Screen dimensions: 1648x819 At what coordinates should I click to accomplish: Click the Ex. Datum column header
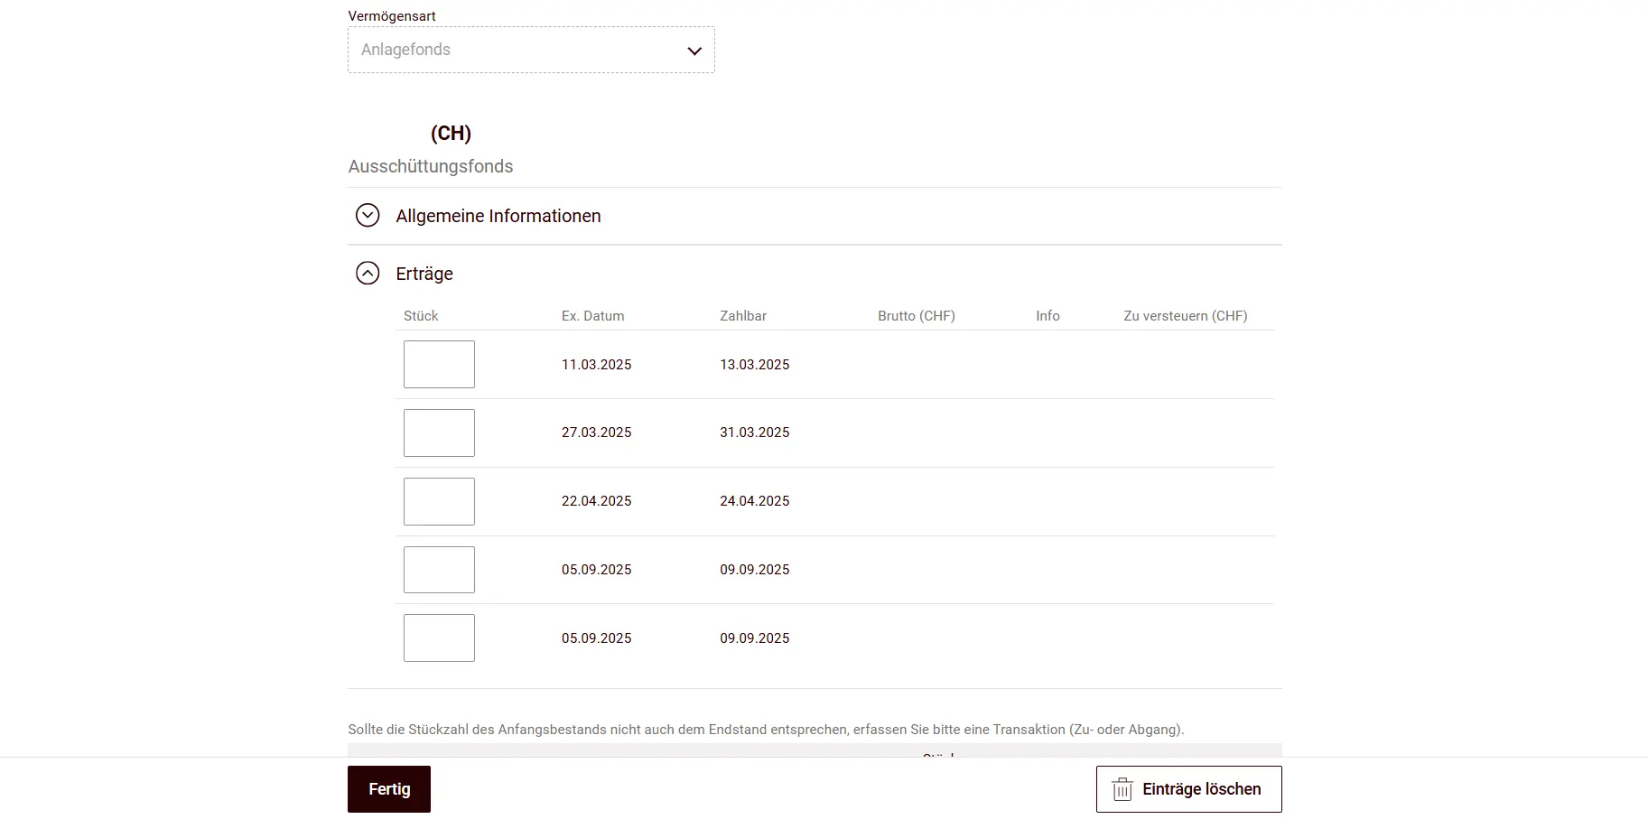(592, 315)
